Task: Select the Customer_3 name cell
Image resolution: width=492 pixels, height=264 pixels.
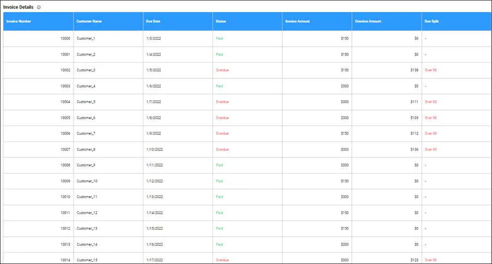Action: 86,70
